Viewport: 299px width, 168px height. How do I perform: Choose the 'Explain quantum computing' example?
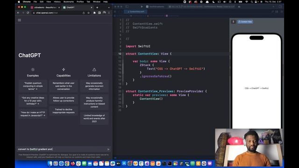coord(33,86)
